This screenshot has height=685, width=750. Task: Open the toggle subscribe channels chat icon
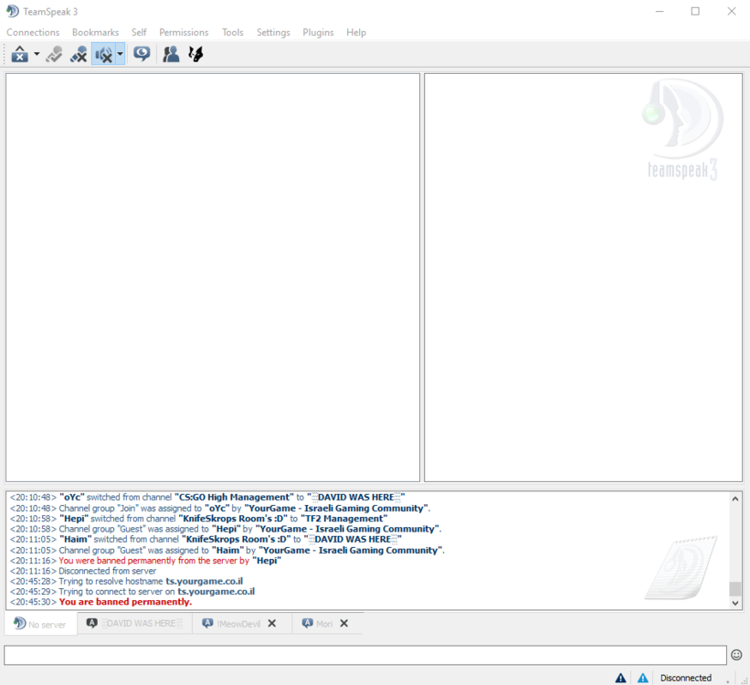pyautogui.click(x=142, y=55)
